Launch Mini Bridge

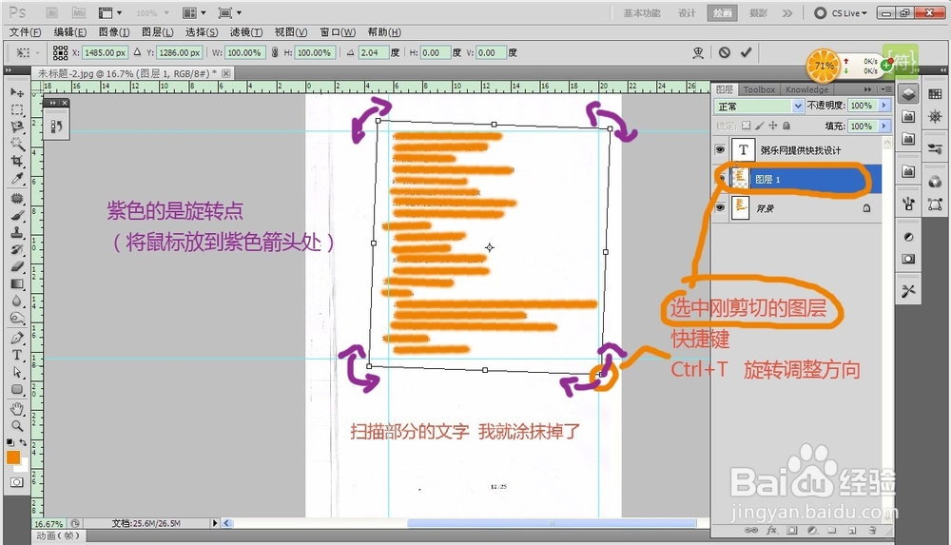point(78,12)
